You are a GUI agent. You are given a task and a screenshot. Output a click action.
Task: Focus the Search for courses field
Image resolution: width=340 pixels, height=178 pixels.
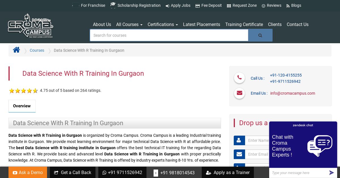(169, 35)
